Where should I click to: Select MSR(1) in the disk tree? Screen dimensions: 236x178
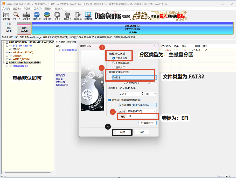(17, 49)
